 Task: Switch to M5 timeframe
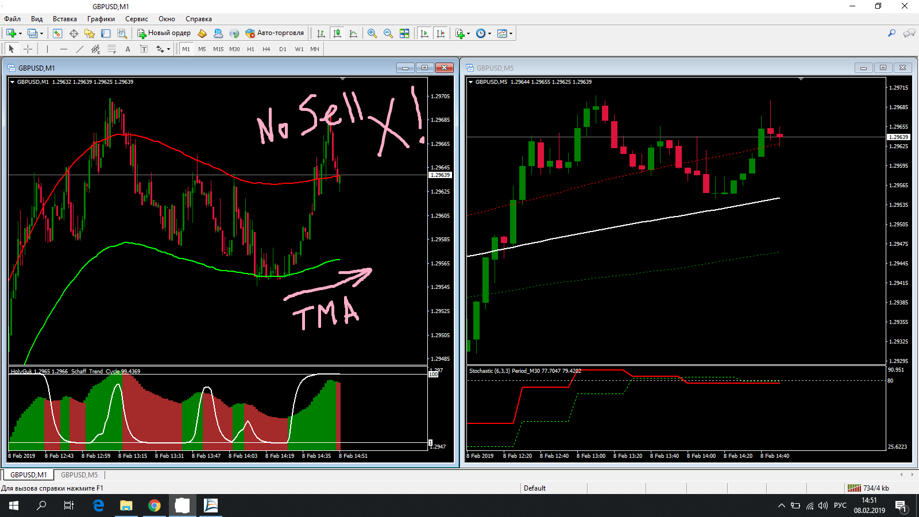click(202, 49)
